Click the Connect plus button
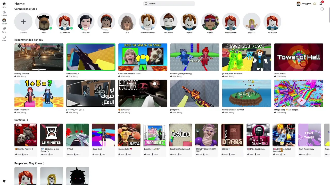Screen dimensions: 330x185 (23, 22)
